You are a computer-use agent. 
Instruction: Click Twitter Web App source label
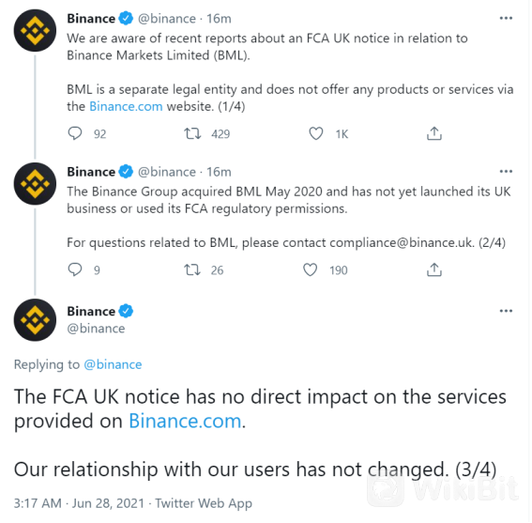click(204, 503)
